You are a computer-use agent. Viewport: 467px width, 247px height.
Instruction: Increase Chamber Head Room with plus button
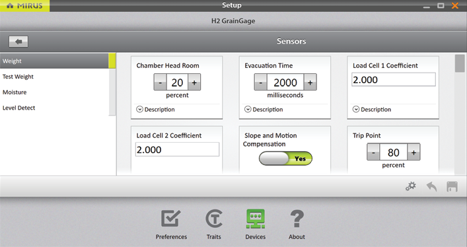pyautogui.click(x=194, y=83)
